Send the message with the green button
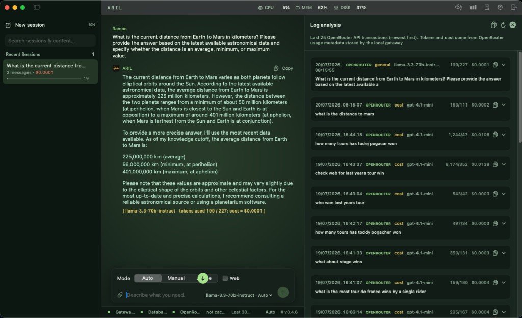522x318 pixels. (283, 293)
